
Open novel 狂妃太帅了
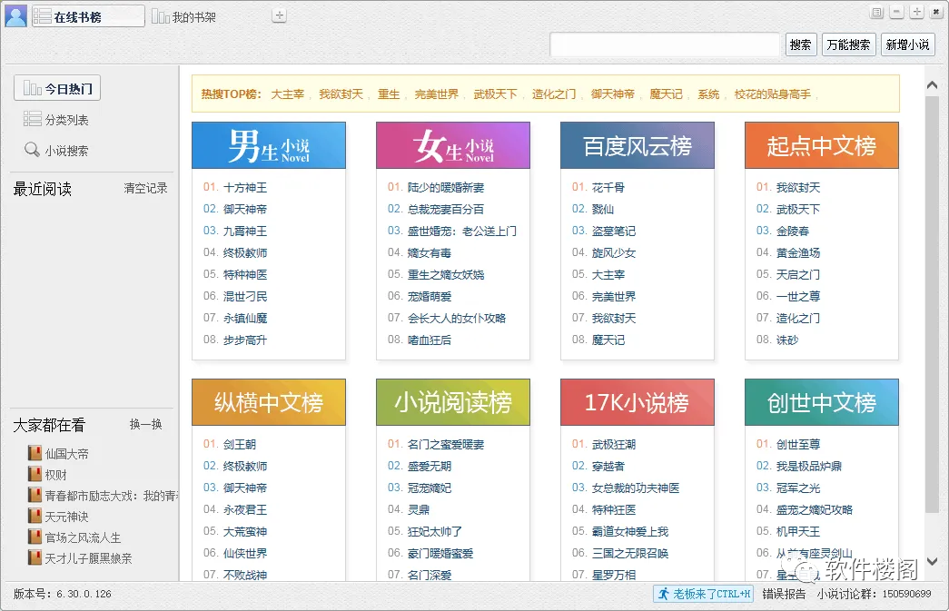click(435, 532)
